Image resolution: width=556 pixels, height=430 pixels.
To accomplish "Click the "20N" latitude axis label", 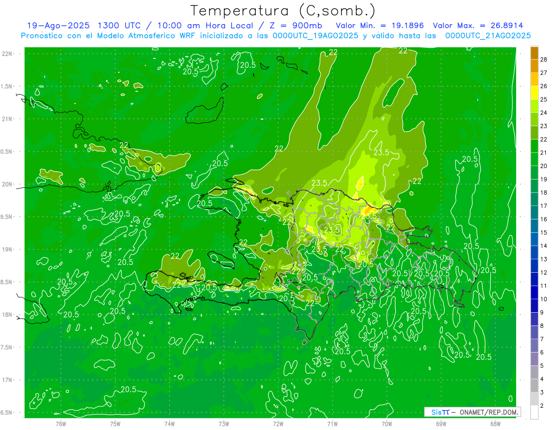I will pyautogui.click(x=8, y=184).
